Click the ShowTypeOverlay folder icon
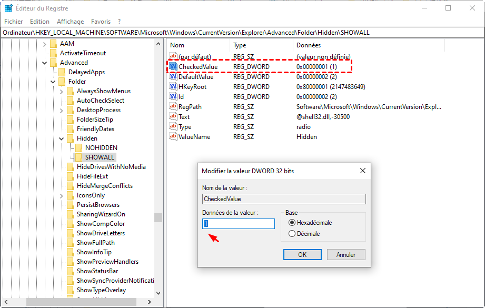Image resolution: width=485 pixels, height=308 pixels. pos(71,290)
